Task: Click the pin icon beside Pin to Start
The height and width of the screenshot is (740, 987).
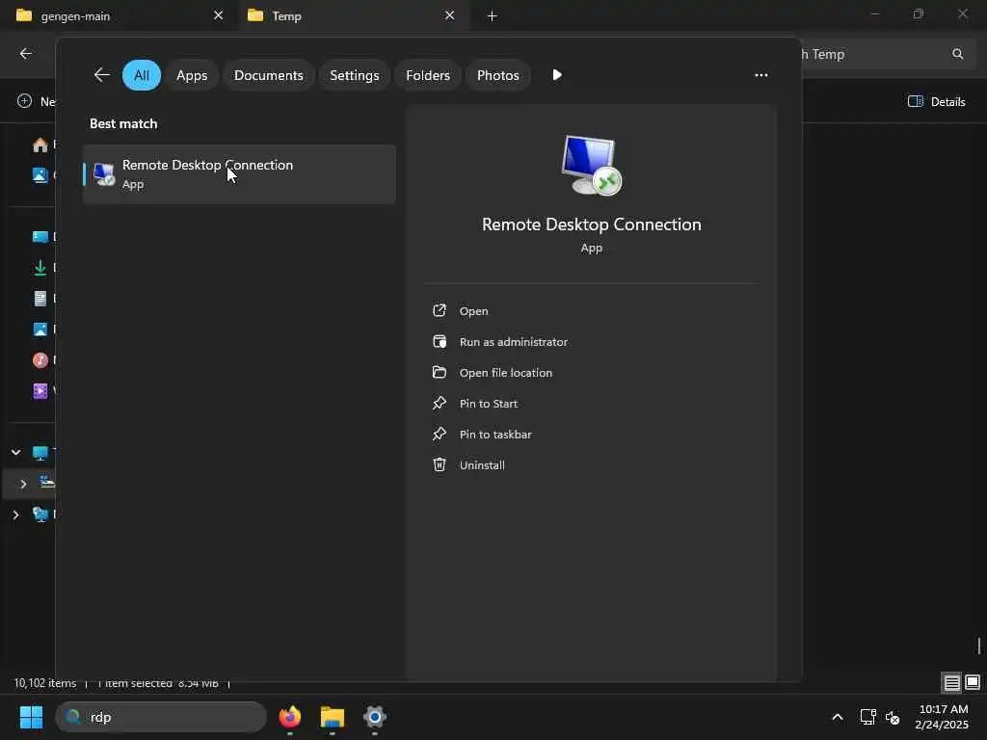Action: (440, 403)
